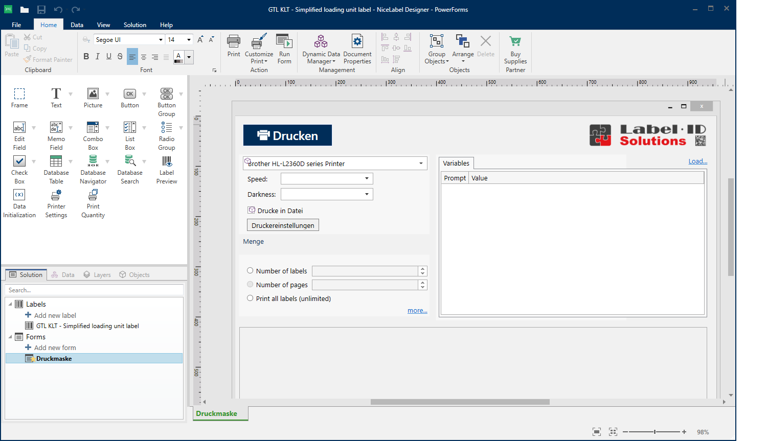
Task: Toggle strikethrough formatting
Action: pos(120,57)
